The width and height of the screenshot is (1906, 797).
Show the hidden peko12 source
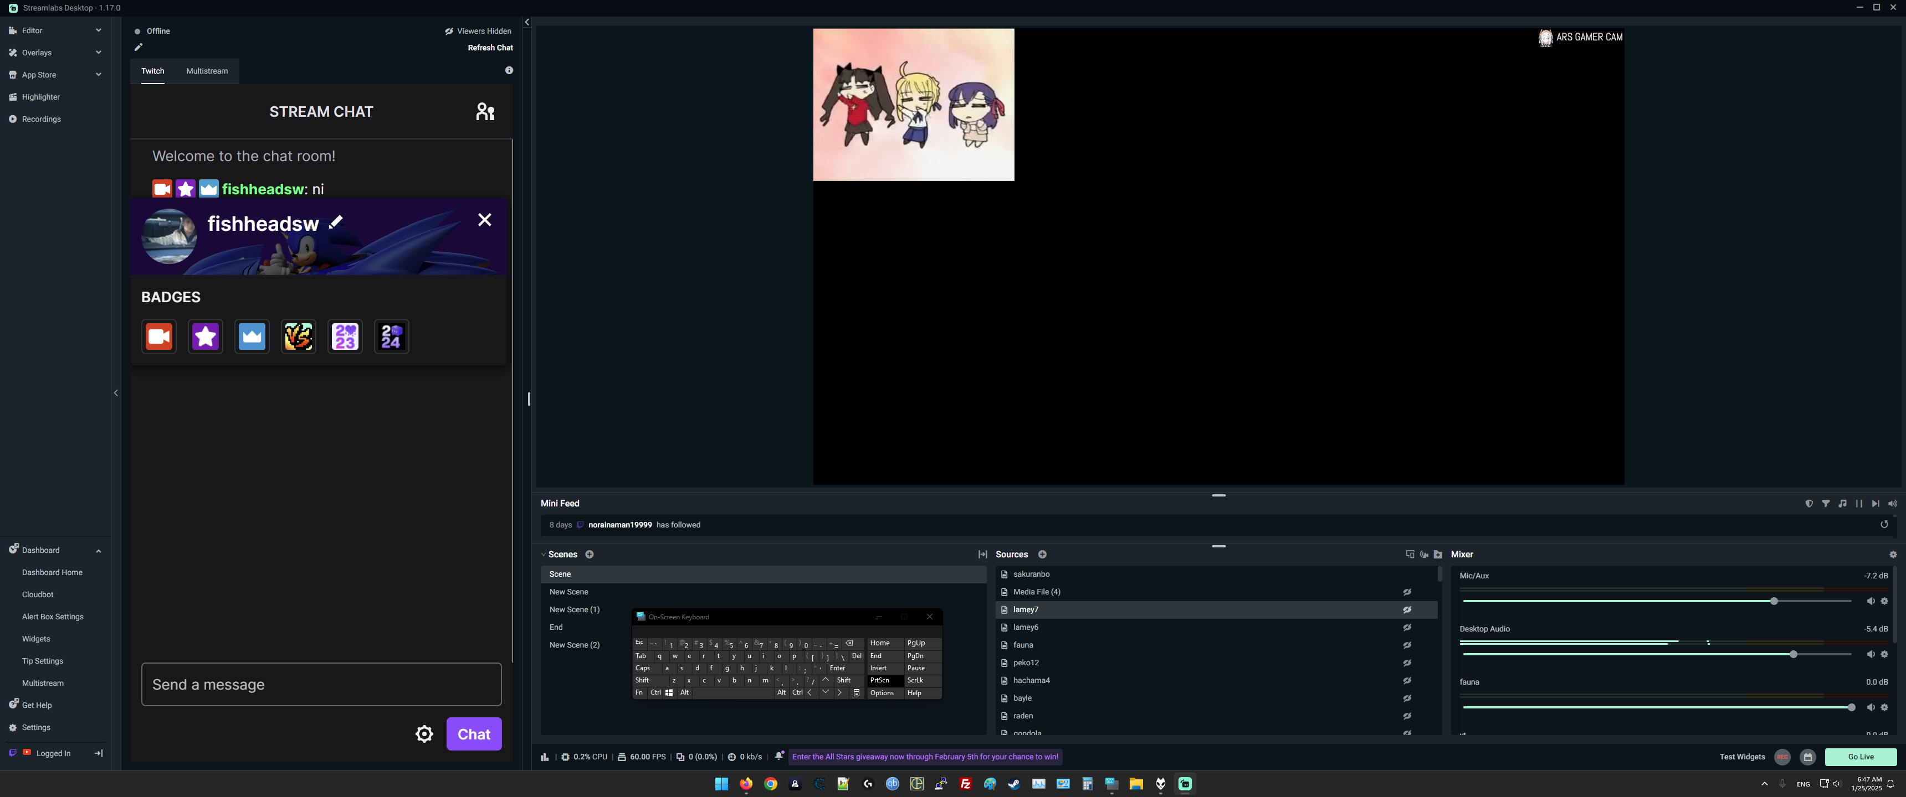(1407, 663)
